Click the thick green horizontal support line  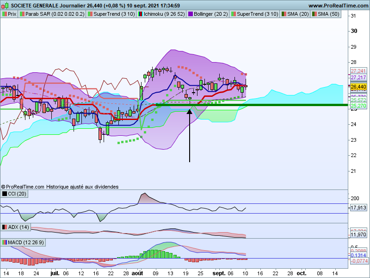[252, 105]
